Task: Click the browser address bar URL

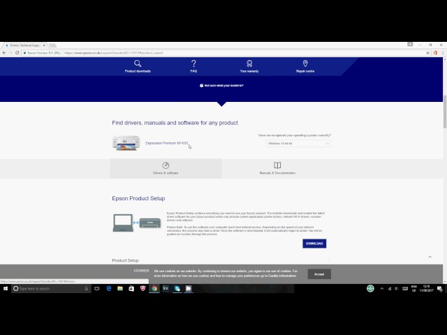Action: pyautogui.click(x=114, y=53)
